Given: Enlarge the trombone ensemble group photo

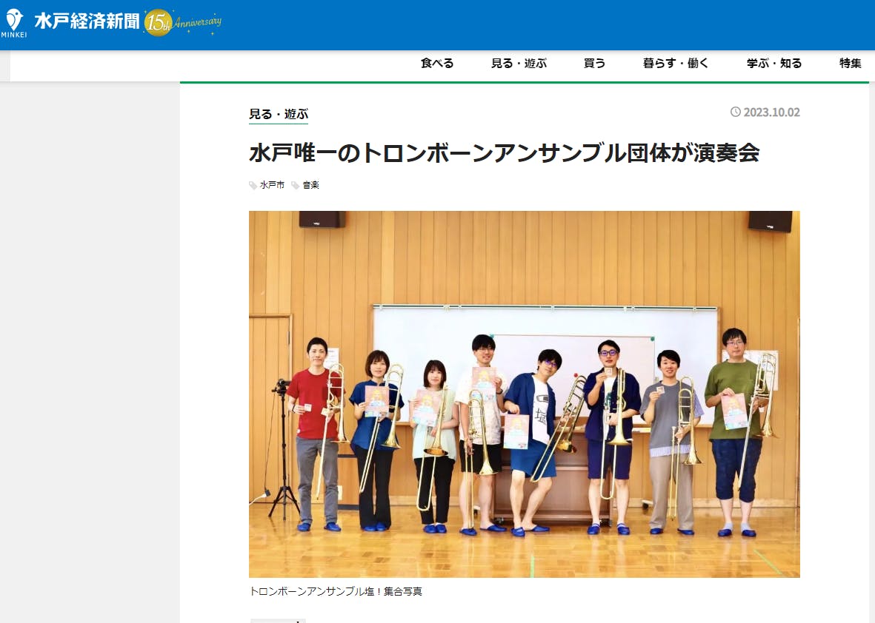Looking at the screenshot, I should 524,394.
